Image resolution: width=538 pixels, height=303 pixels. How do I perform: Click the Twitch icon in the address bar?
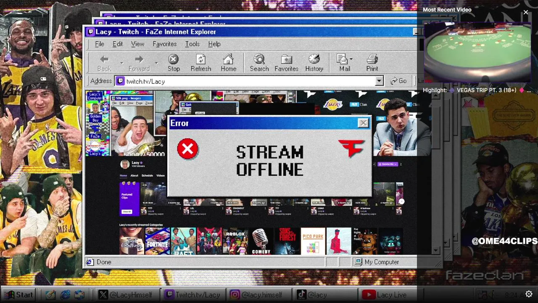[120, 81]
